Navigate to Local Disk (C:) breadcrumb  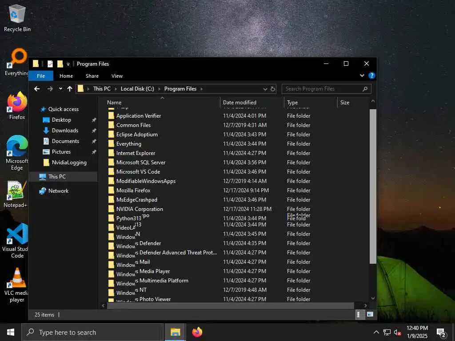tap(137, 89)
